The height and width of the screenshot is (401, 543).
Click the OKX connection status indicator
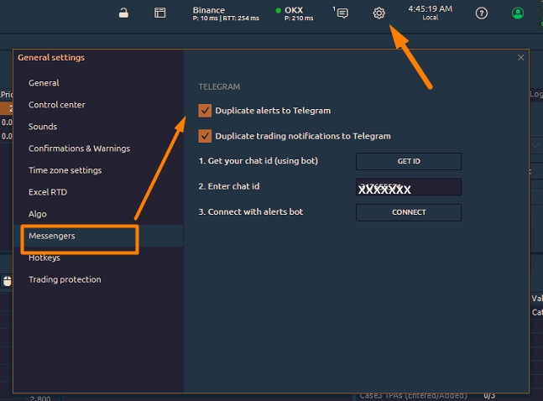click(294, 13)
